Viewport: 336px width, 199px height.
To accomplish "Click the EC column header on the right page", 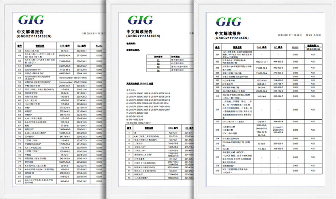I will coord(277,46).
